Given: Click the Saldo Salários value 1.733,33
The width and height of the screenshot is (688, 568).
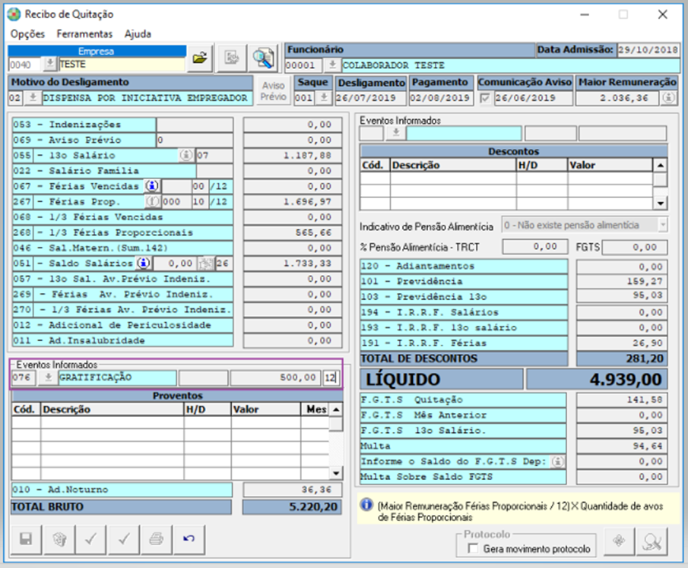Looking at the screenshot, I should 293,263.
